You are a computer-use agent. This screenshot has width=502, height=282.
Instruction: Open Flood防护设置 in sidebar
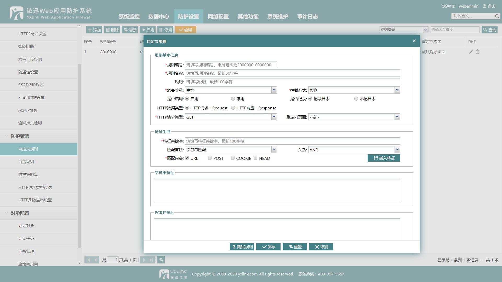pos(39,97)
